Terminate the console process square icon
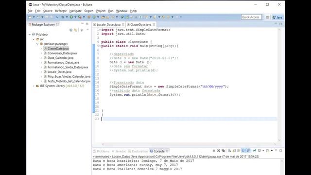The width and height of the screenshot is (311, 175). (x=214, y=151)
